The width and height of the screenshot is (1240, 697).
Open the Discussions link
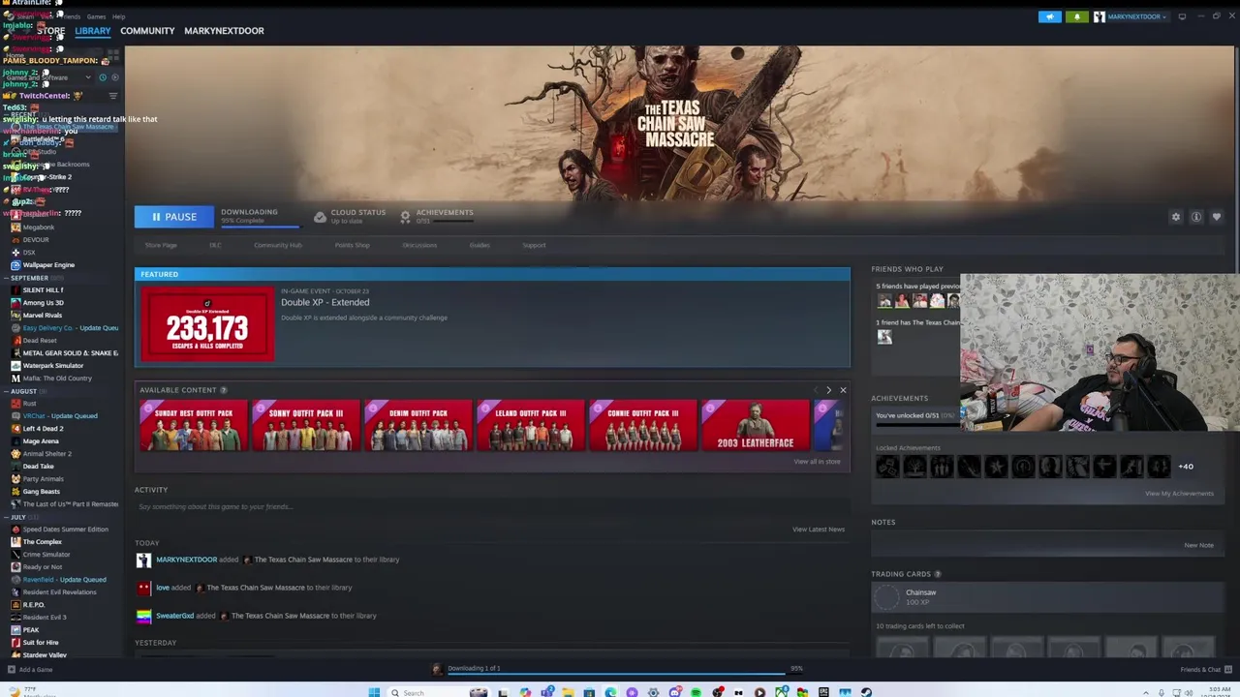coord(419,245)
